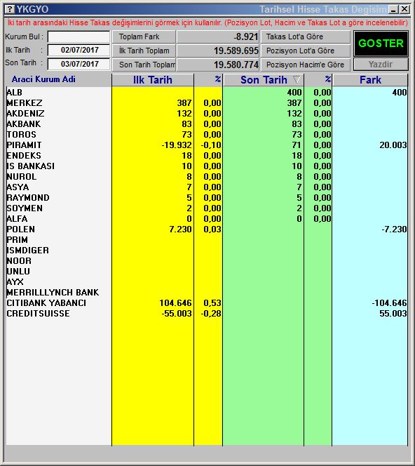Select the AKBANK row

pos(207,124)
